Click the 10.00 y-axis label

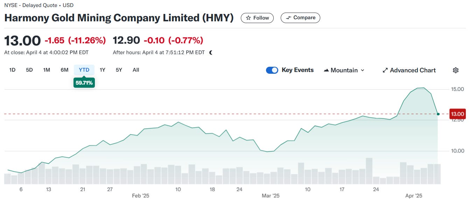(x=457, y=151)
